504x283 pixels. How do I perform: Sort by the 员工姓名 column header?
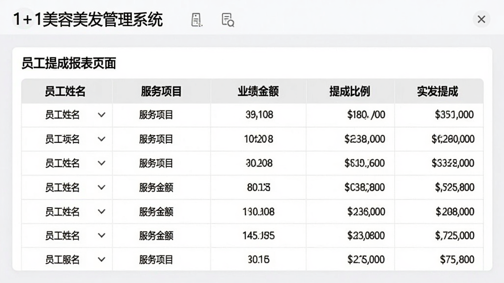pyautogui.click(x=65, y=91)
